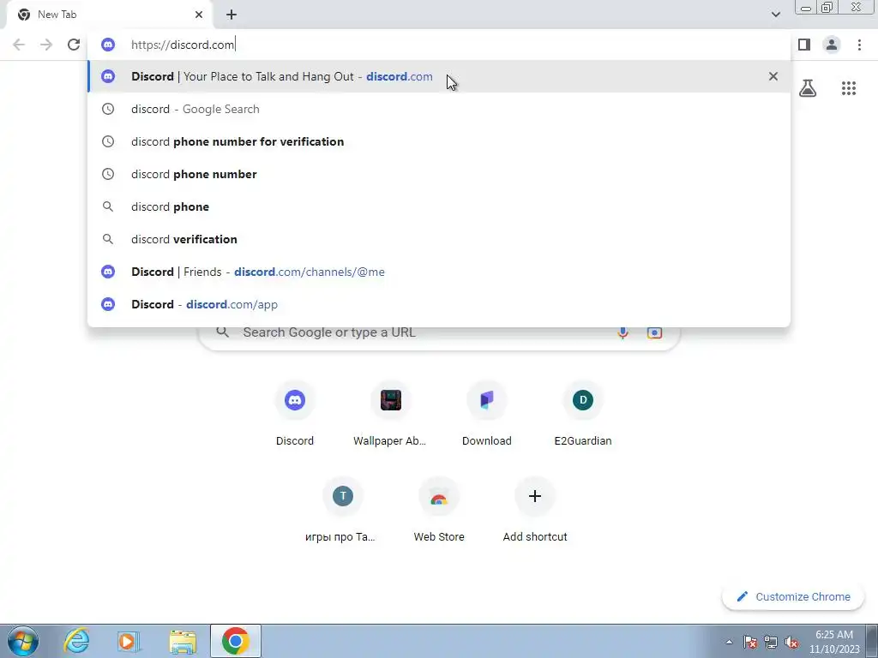Reload the page with the refresh icon
This screenshot has width=878, height=658.
74,45
